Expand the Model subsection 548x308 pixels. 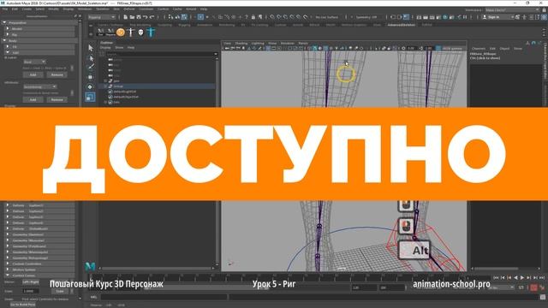click(x=8, y=28)
